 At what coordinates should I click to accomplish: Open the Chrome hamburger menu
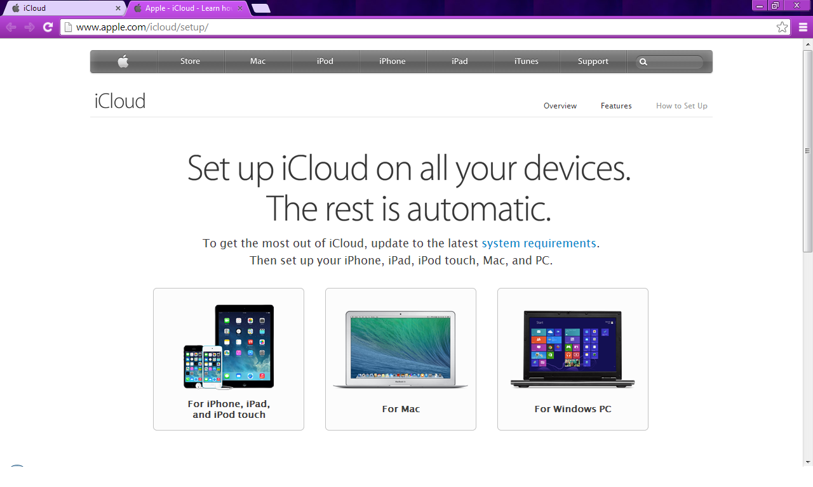(802, 27)
